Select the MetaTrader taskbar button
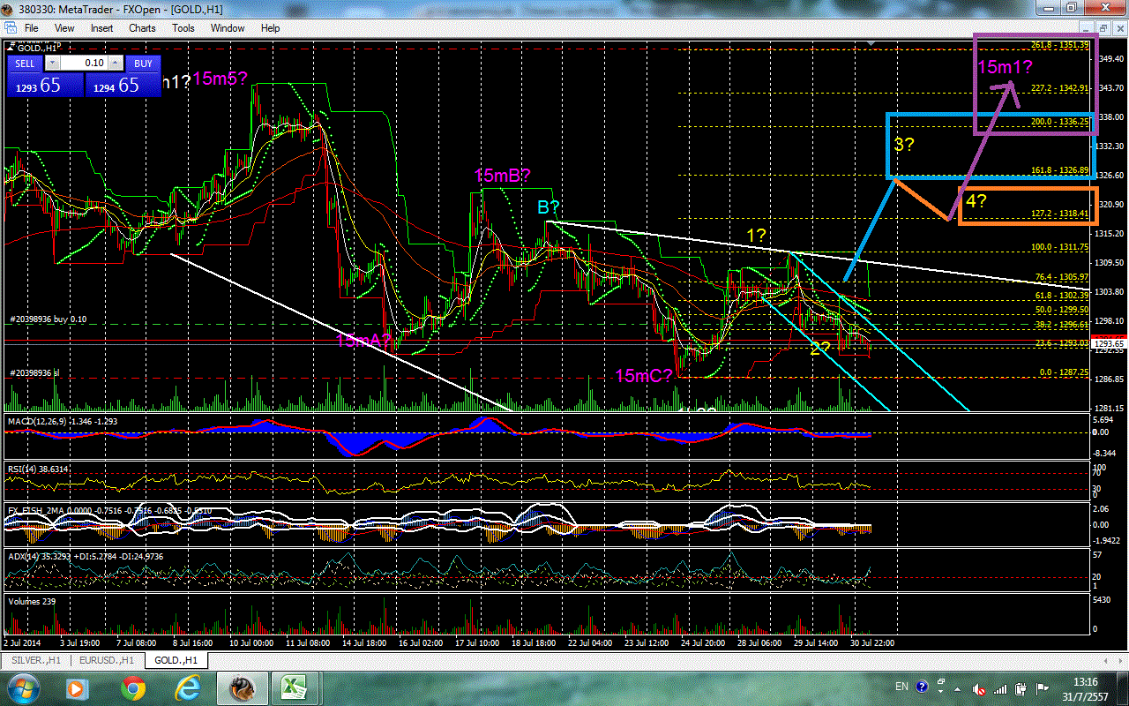Viewport: 1129px width, 706px height. point(241,687)
